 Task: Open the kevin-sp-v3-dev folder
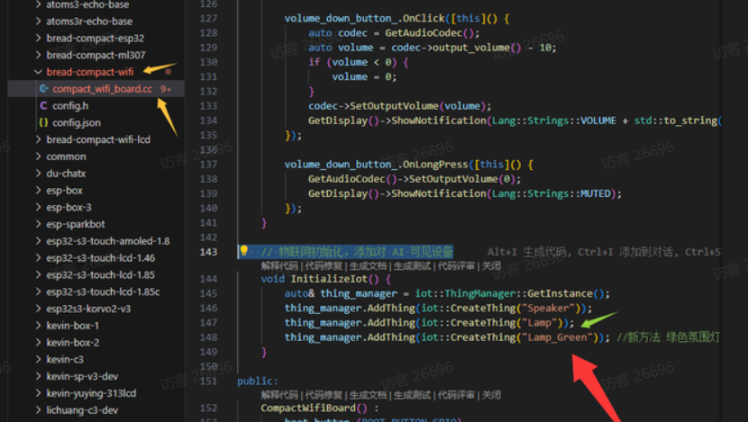point(82,376)
